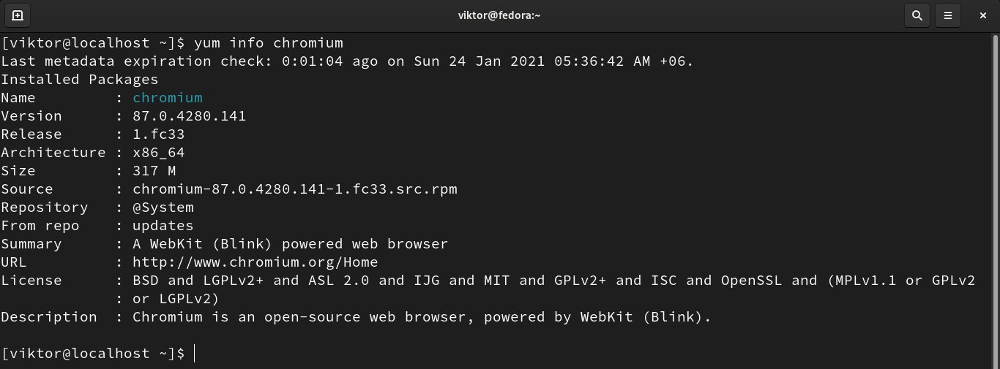Click the metadata expiration check line
This screenshot has height=369, width=1000.
[347, 61]
